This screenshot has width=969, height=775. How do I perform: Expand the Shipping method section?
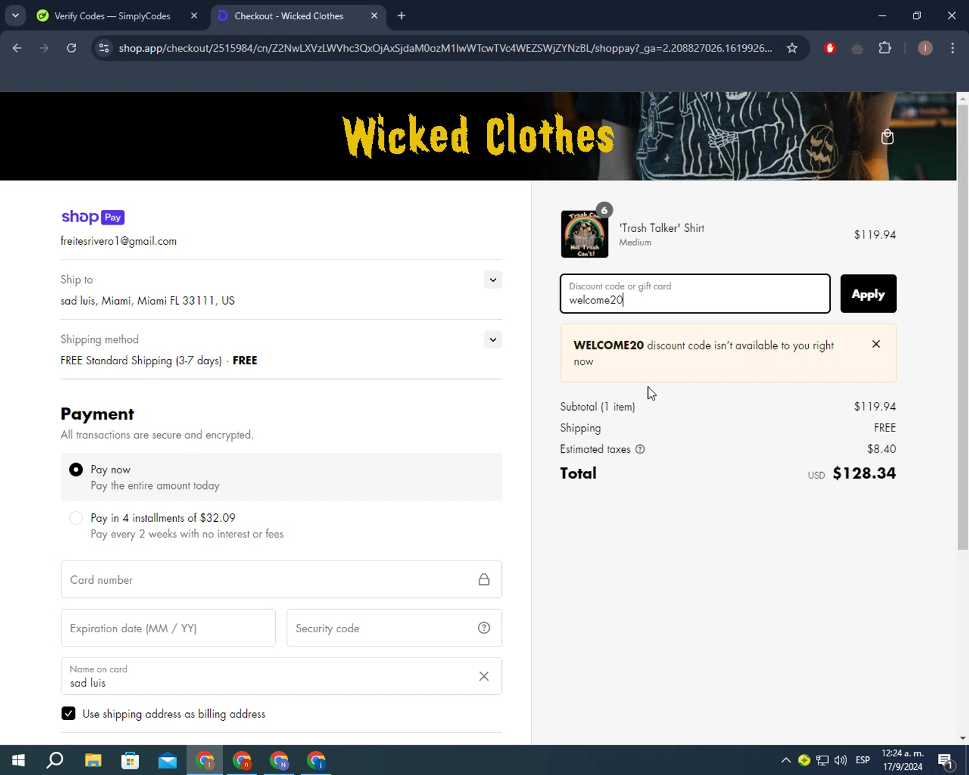[493, 340]
